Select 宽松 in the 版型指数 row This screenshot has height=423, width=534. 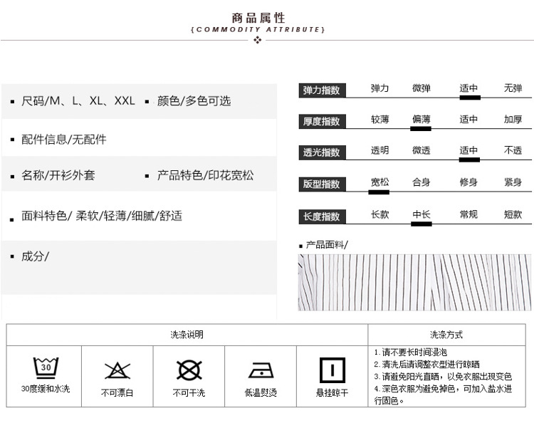tap(379, 182)
